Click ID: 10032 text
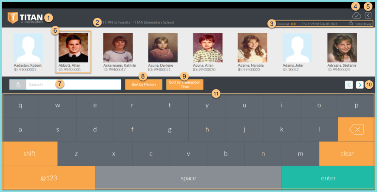 click(291, 70)
